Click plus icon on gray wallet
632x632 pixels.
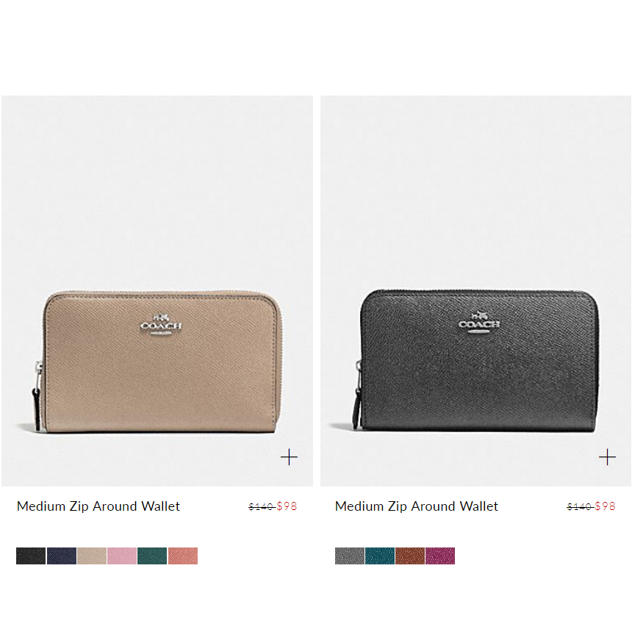tap(608, 457)
